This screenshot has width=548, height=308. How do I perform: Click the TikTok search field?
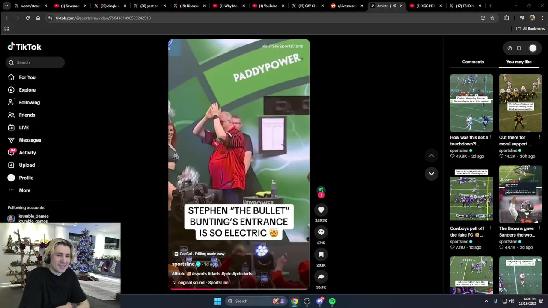[x=35, y=62]
